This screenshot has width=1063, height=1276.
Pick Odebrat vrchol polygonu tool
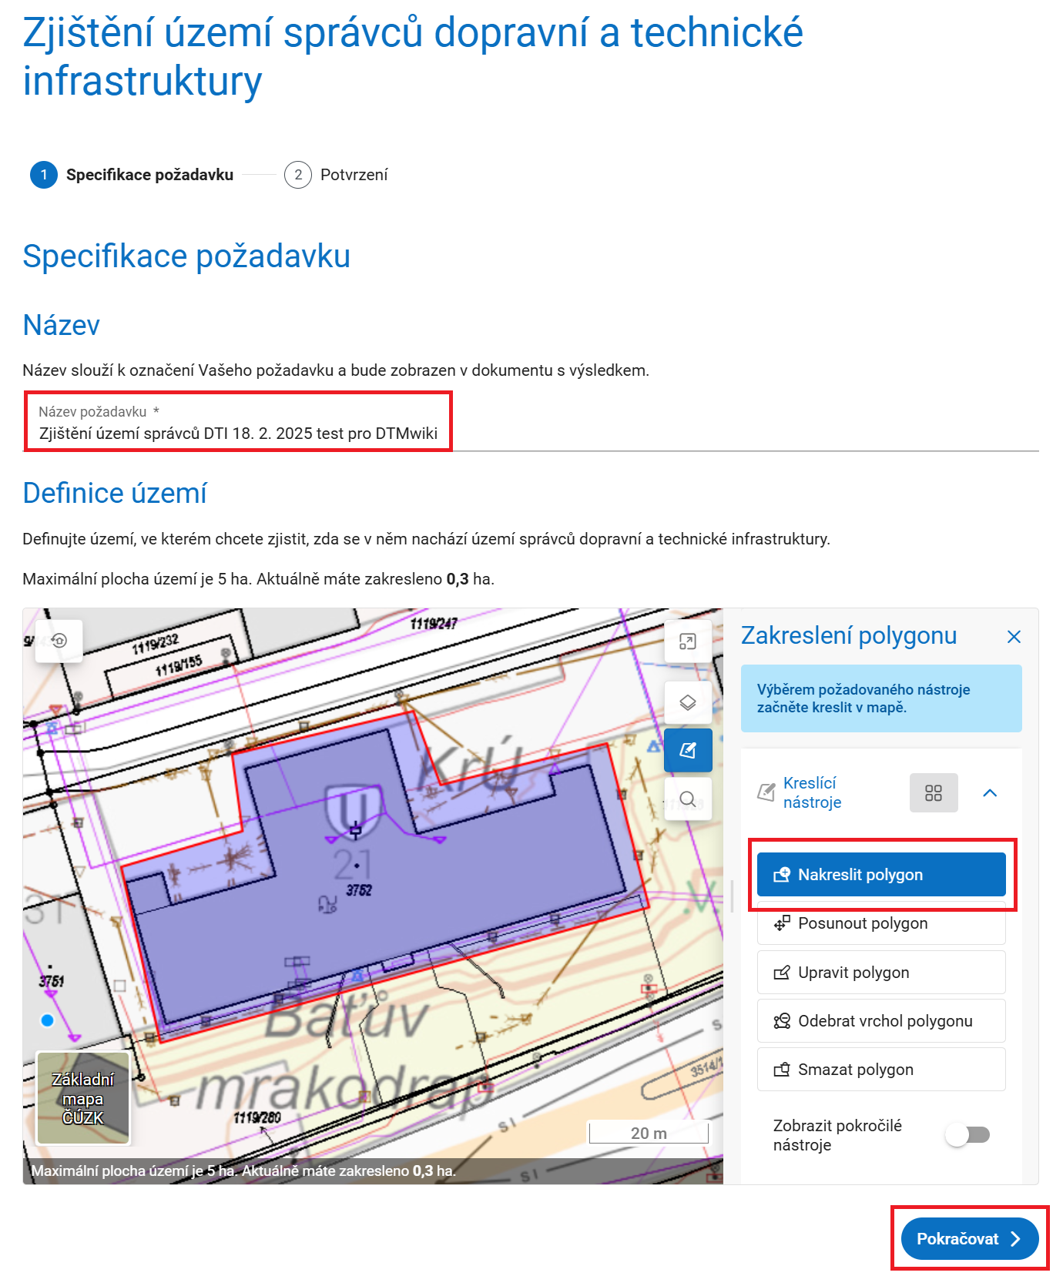pos(880,1020)
